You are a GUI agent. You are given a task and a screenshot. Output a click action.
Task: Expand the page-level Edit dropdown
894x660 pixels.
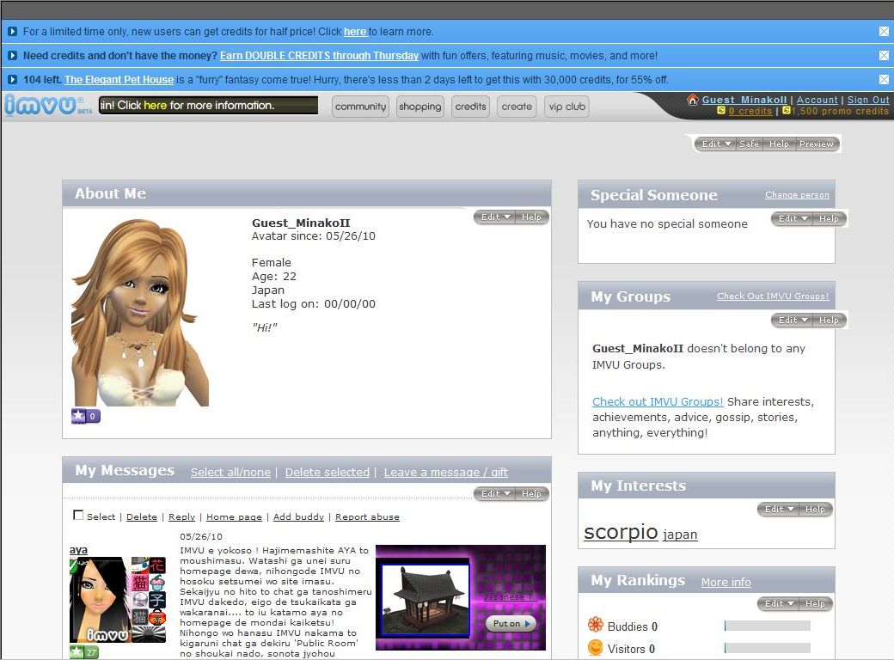pos(716,144)
